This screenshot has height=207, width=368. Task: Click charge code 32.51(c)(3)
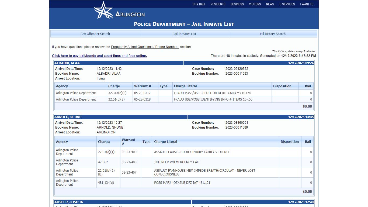116,99
